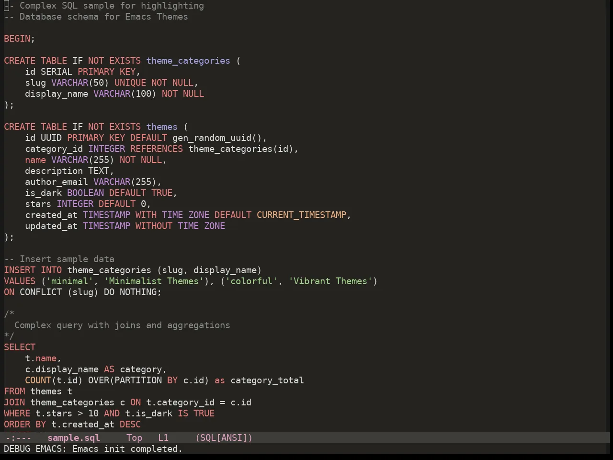Click 'COUNT' in the window function line
The width and height of the screenshot is (613, 460).
point(38,380)
